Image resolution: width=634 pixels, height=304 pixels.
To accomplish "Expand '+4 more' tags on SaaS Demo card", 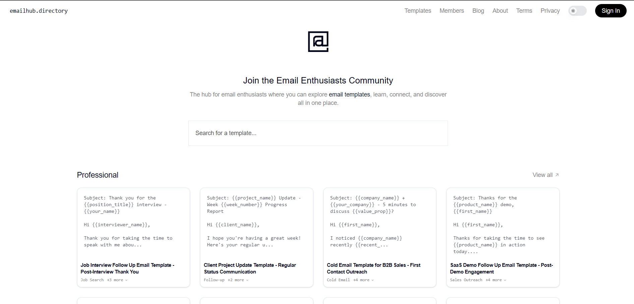I will (496, 280).
